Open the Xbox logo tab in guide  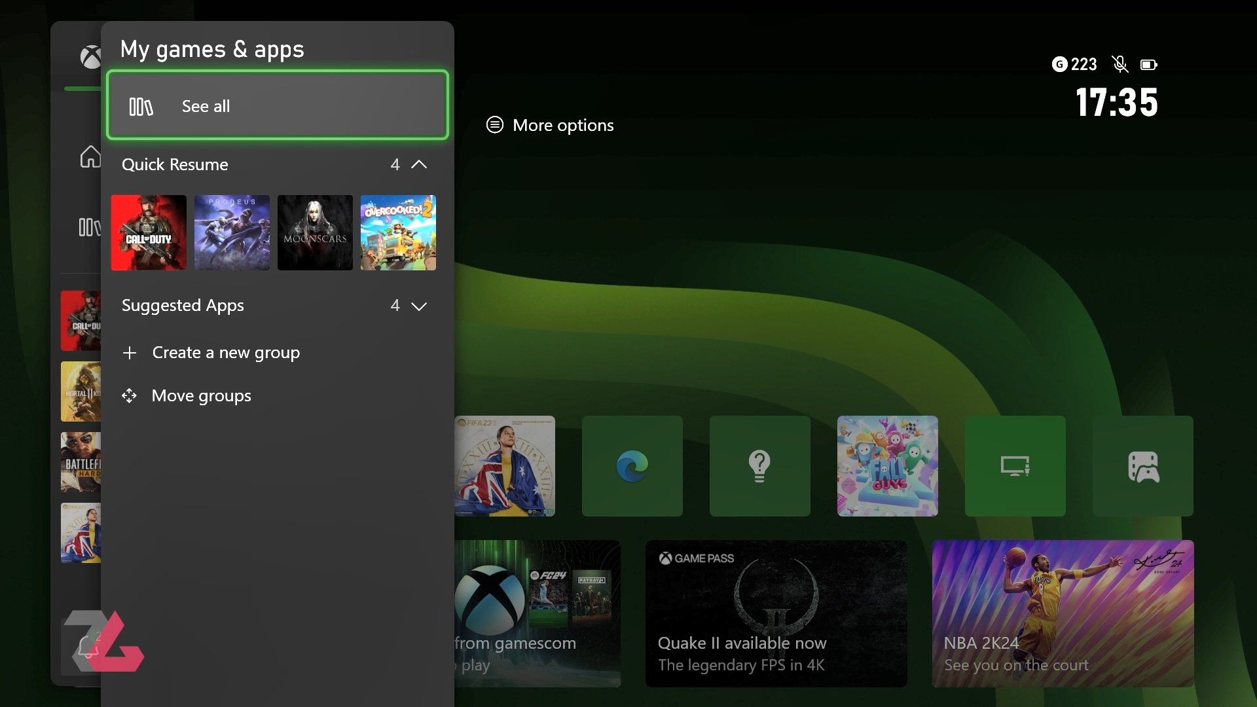(x=90, y=57)
